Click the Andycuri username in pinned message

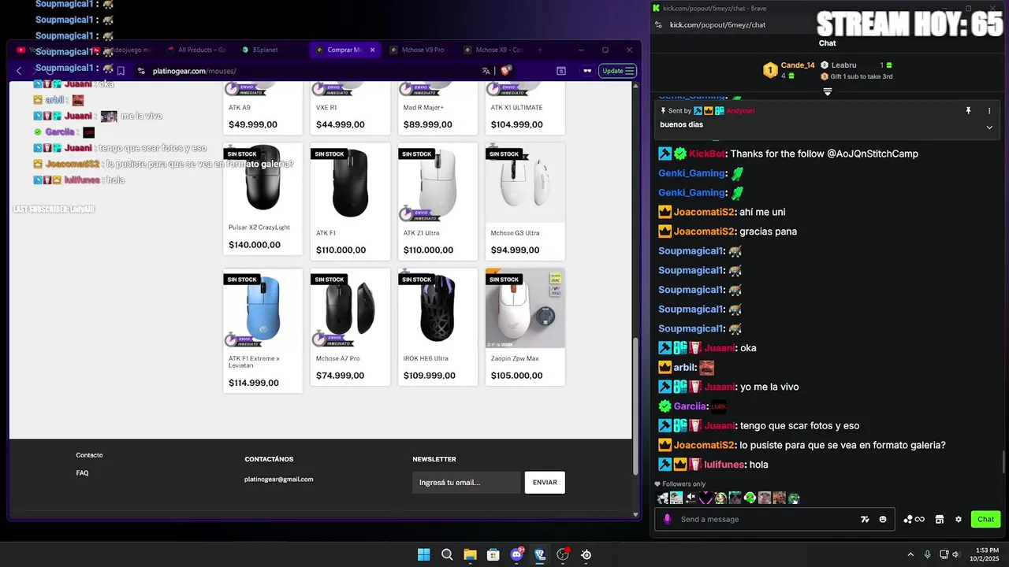(x=740, y=111)
